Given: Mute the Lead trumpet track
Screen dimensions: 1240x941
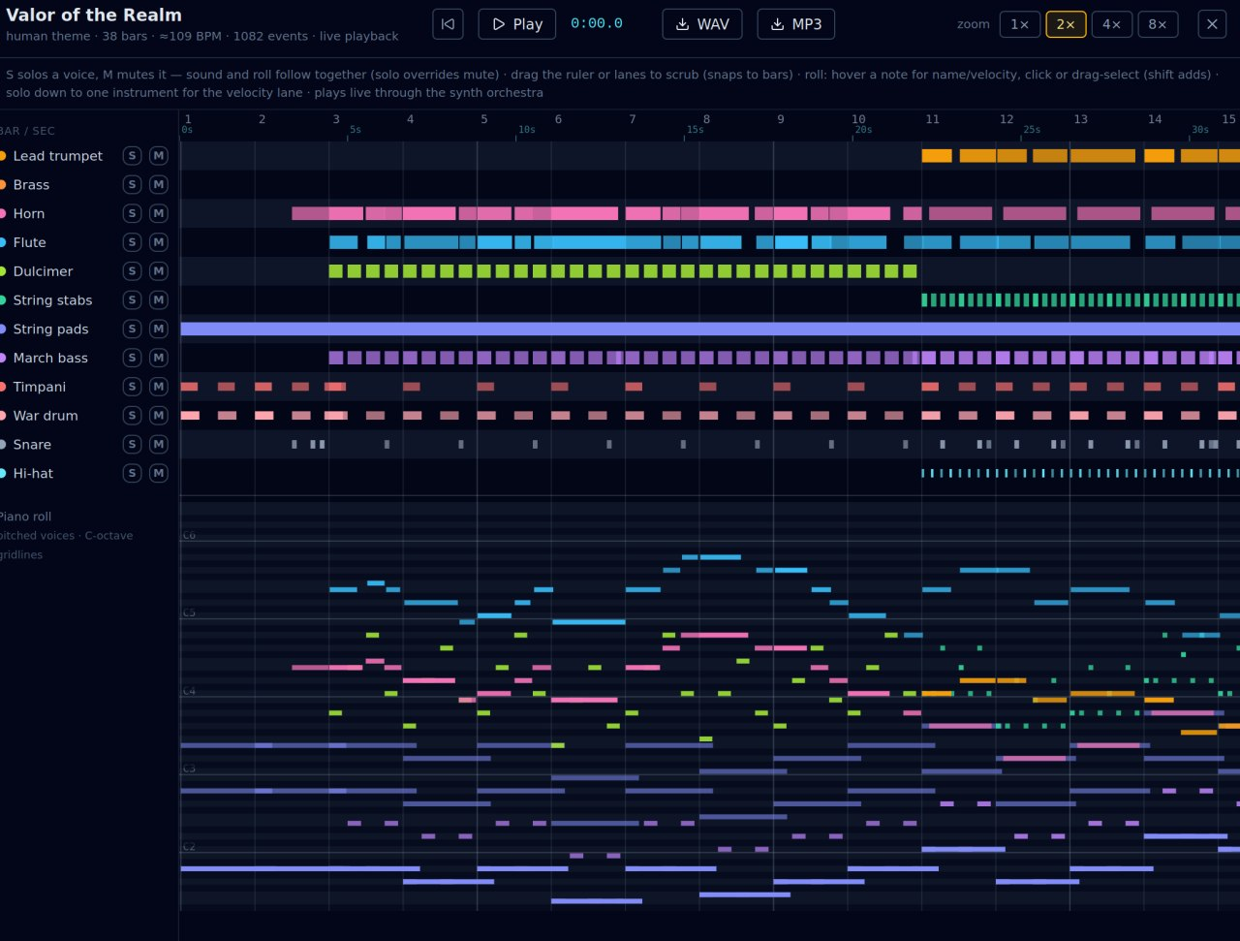Looking at the screenshot, I should [x=159, y=156].
